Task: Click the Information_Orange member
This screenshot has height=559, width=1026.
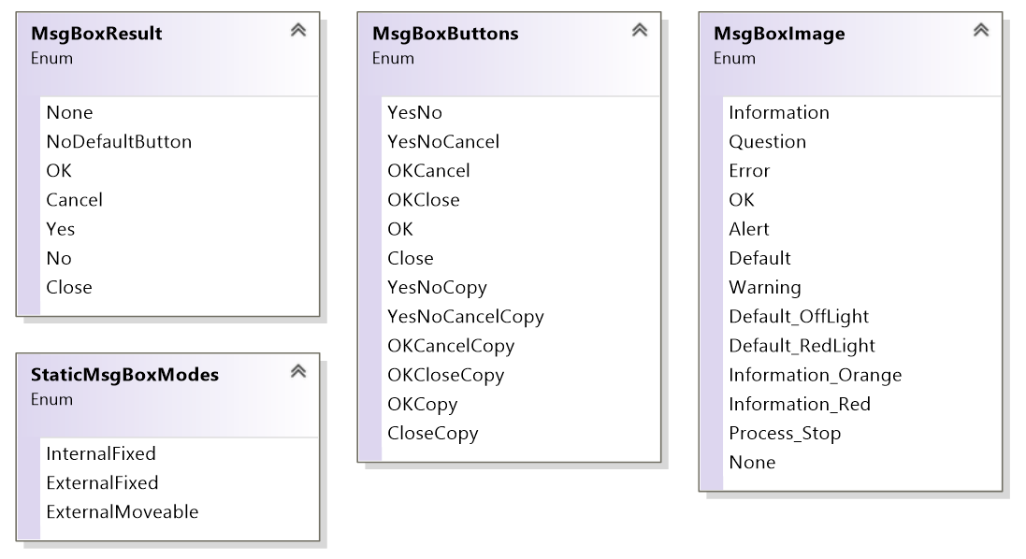Action: (816, 375)
